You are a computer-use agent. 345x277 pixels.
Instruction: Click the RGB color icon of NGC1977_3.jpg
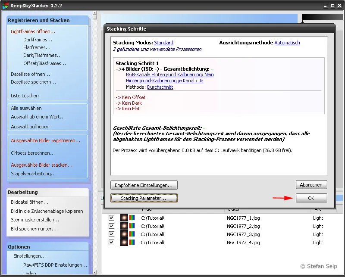[132, 234]
